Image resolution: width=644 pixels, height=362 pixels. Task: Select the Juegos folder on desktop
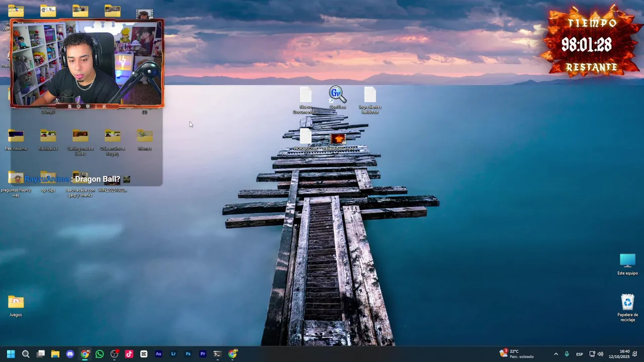(16, 306)
